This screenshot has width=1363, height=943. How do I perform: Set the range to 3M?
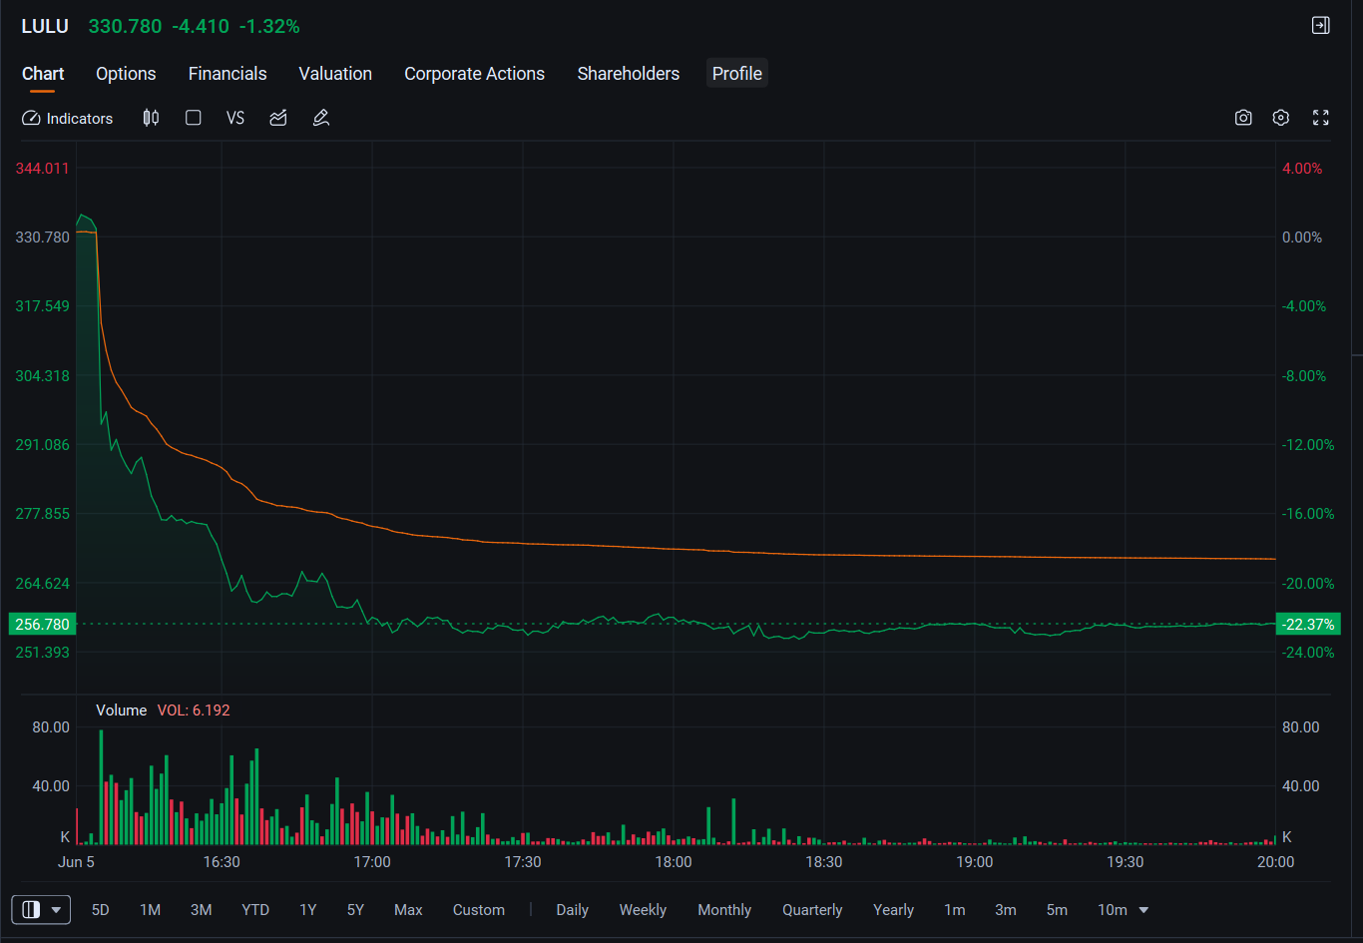click(202, 910)
